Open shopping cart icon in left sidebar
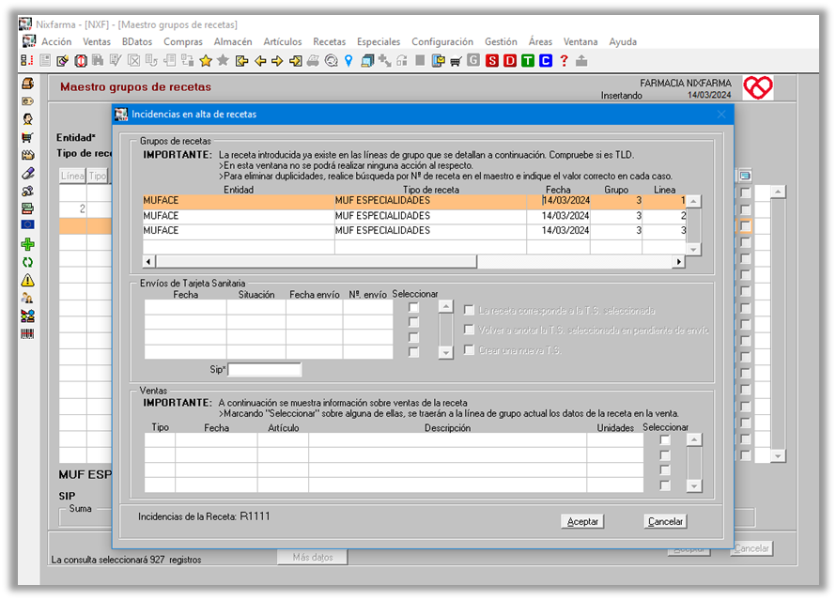The image size is (836, 600). coord(28,137)
